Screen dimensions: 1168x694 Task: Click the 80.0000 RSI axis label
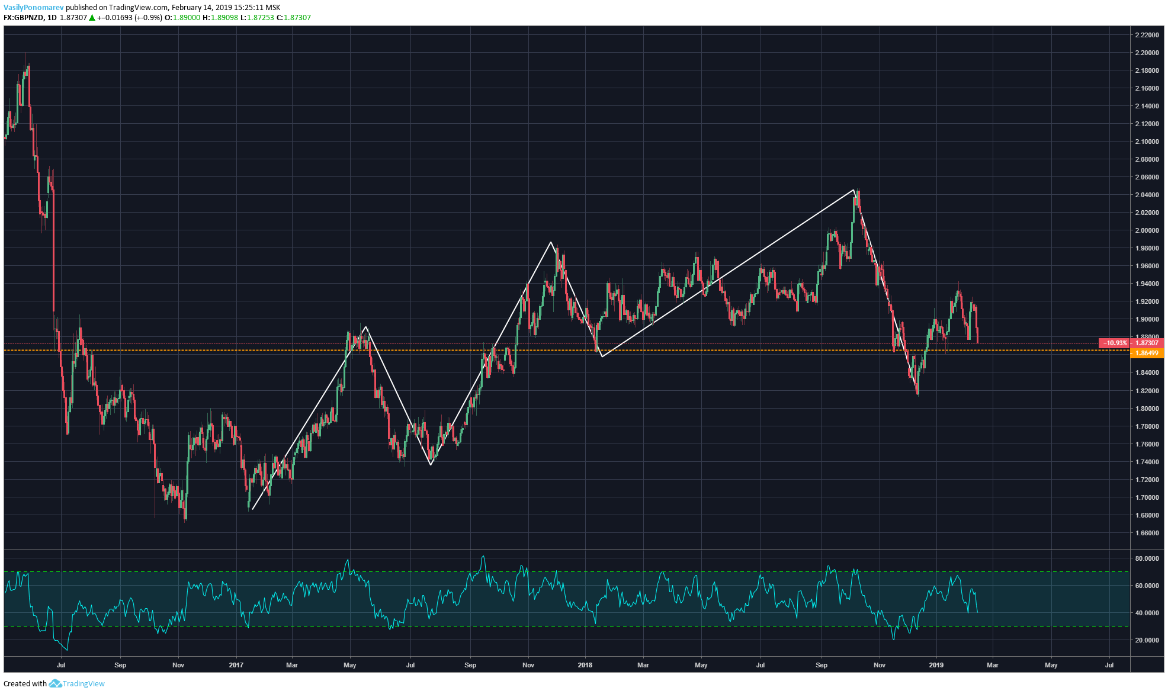[1147, 558]
